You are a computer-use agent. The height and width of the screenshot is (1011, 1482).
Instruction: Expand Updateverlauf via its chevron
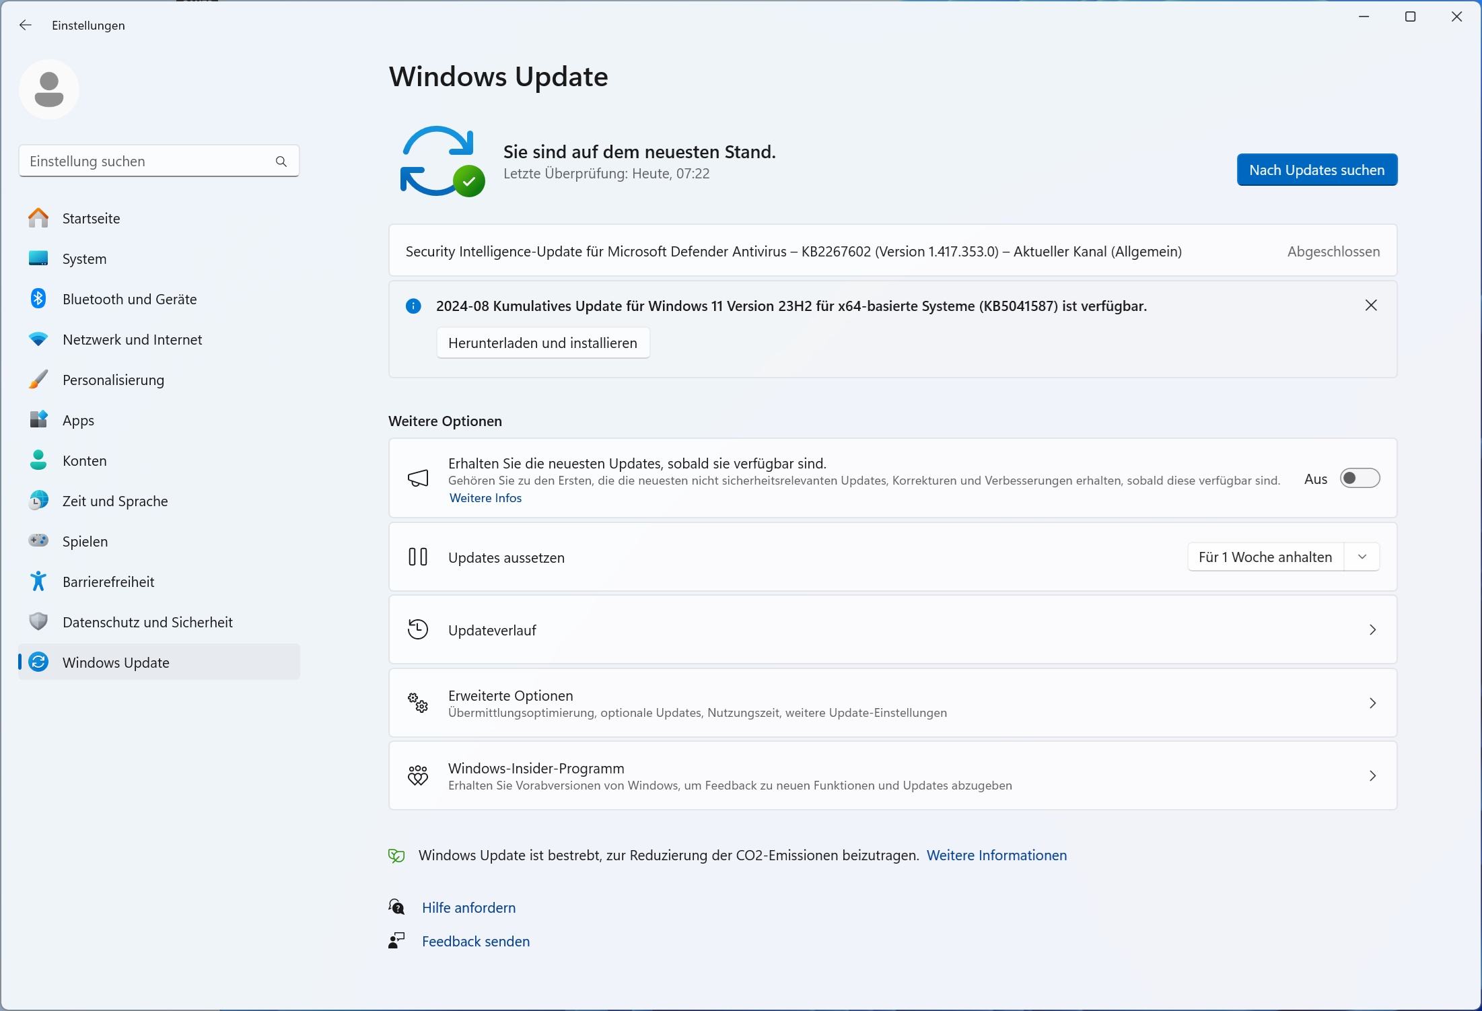pos(1372,630)
